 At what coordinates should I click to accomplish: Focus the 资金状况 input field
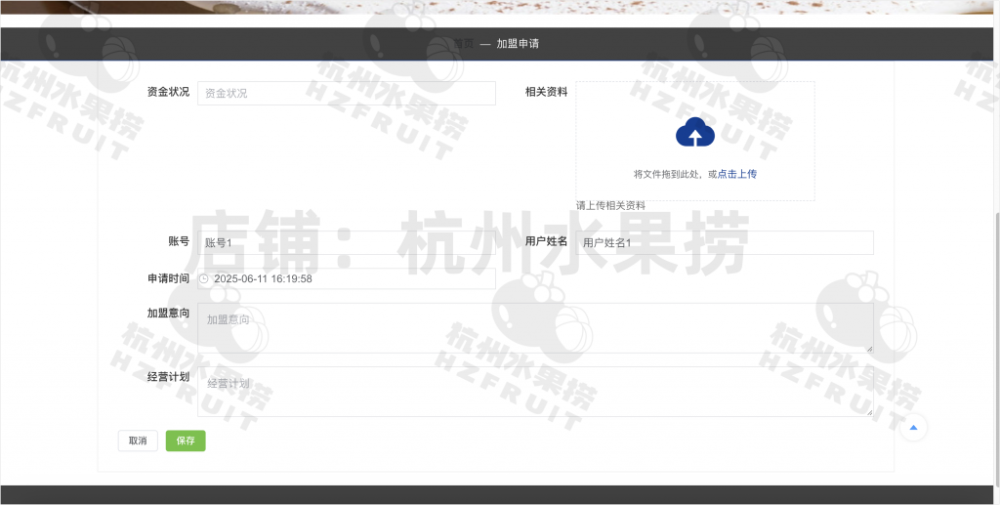point(347,93)
